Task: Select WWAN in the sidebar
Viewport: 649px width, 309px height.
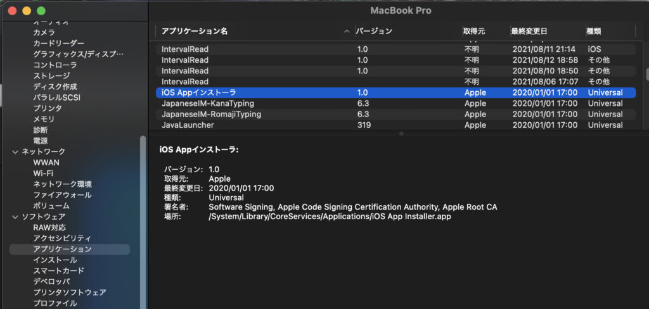Action: coord(46,163)
